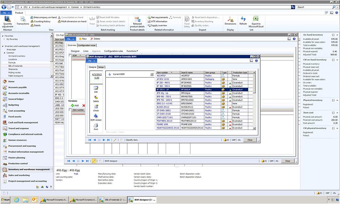Open Formula in navigation tree
The image size is (340, 204).
click(x=12, y=63)
